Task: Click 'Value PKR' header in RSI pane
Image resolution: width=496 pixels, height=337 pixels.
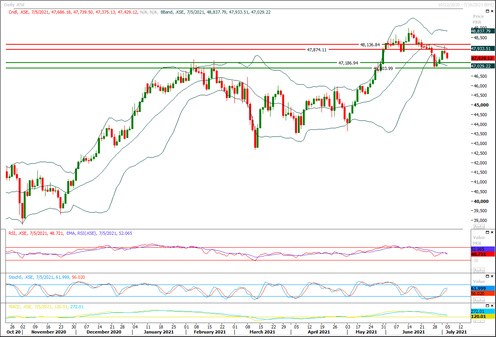Action: [x=479, y=240]
